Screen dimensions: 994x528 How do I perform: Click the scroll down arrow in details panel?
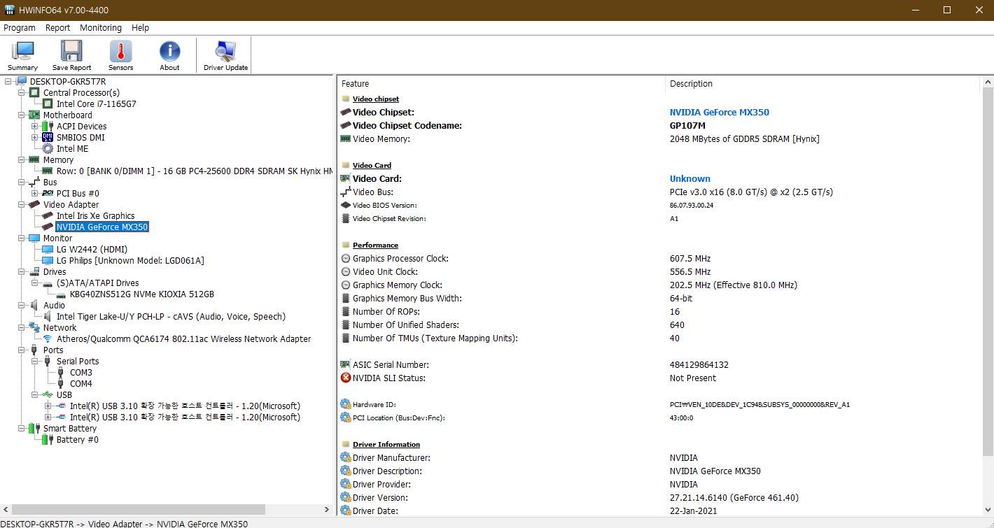(x=987, y=509)
